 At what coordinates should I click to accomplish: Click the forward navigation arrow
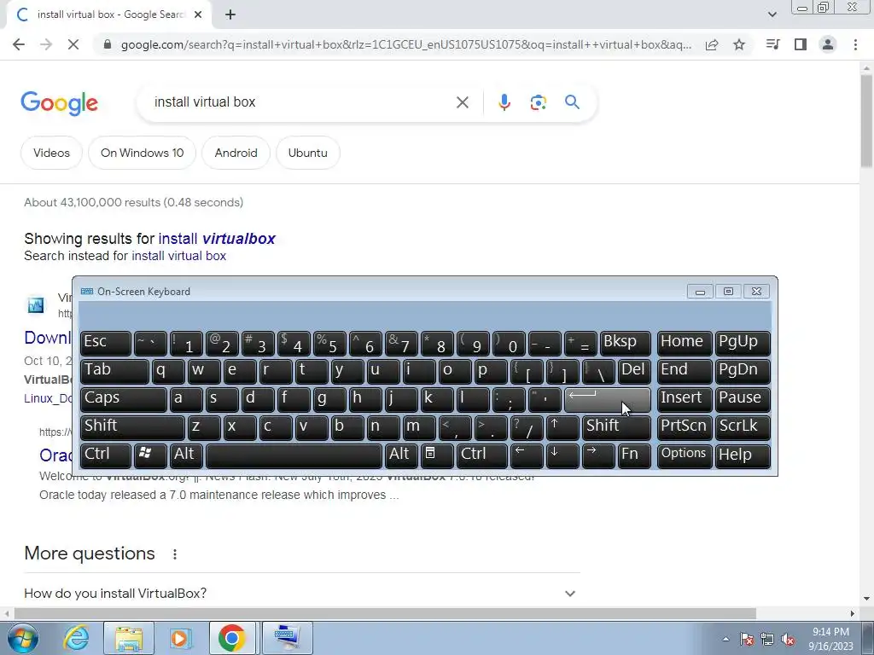tap(46, 44)
